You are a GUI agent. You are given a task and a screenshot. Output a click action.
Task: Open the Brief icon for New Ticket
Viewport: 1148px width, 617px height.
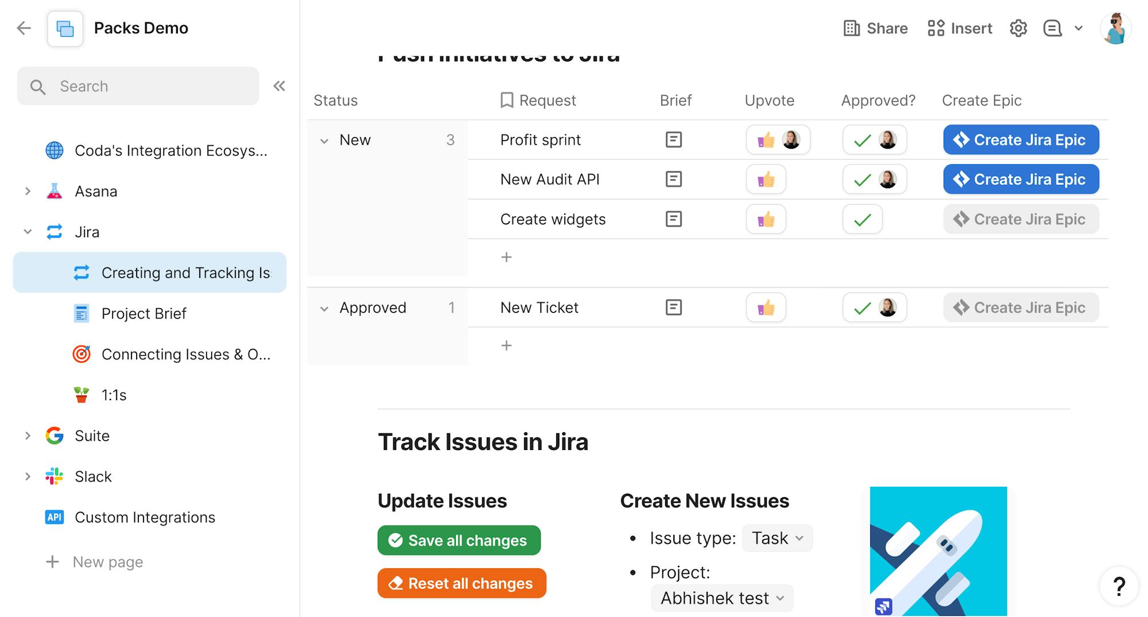coord(673,308)
